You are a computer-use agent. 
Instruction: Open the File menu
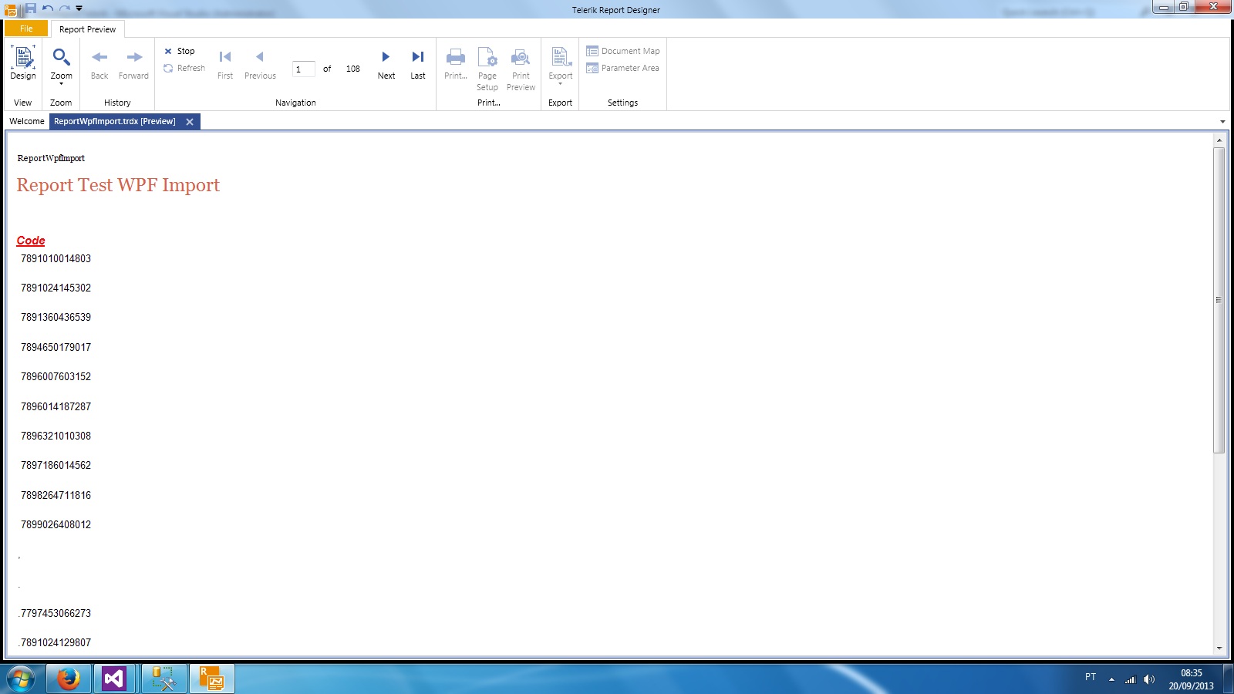coord(26,29)
